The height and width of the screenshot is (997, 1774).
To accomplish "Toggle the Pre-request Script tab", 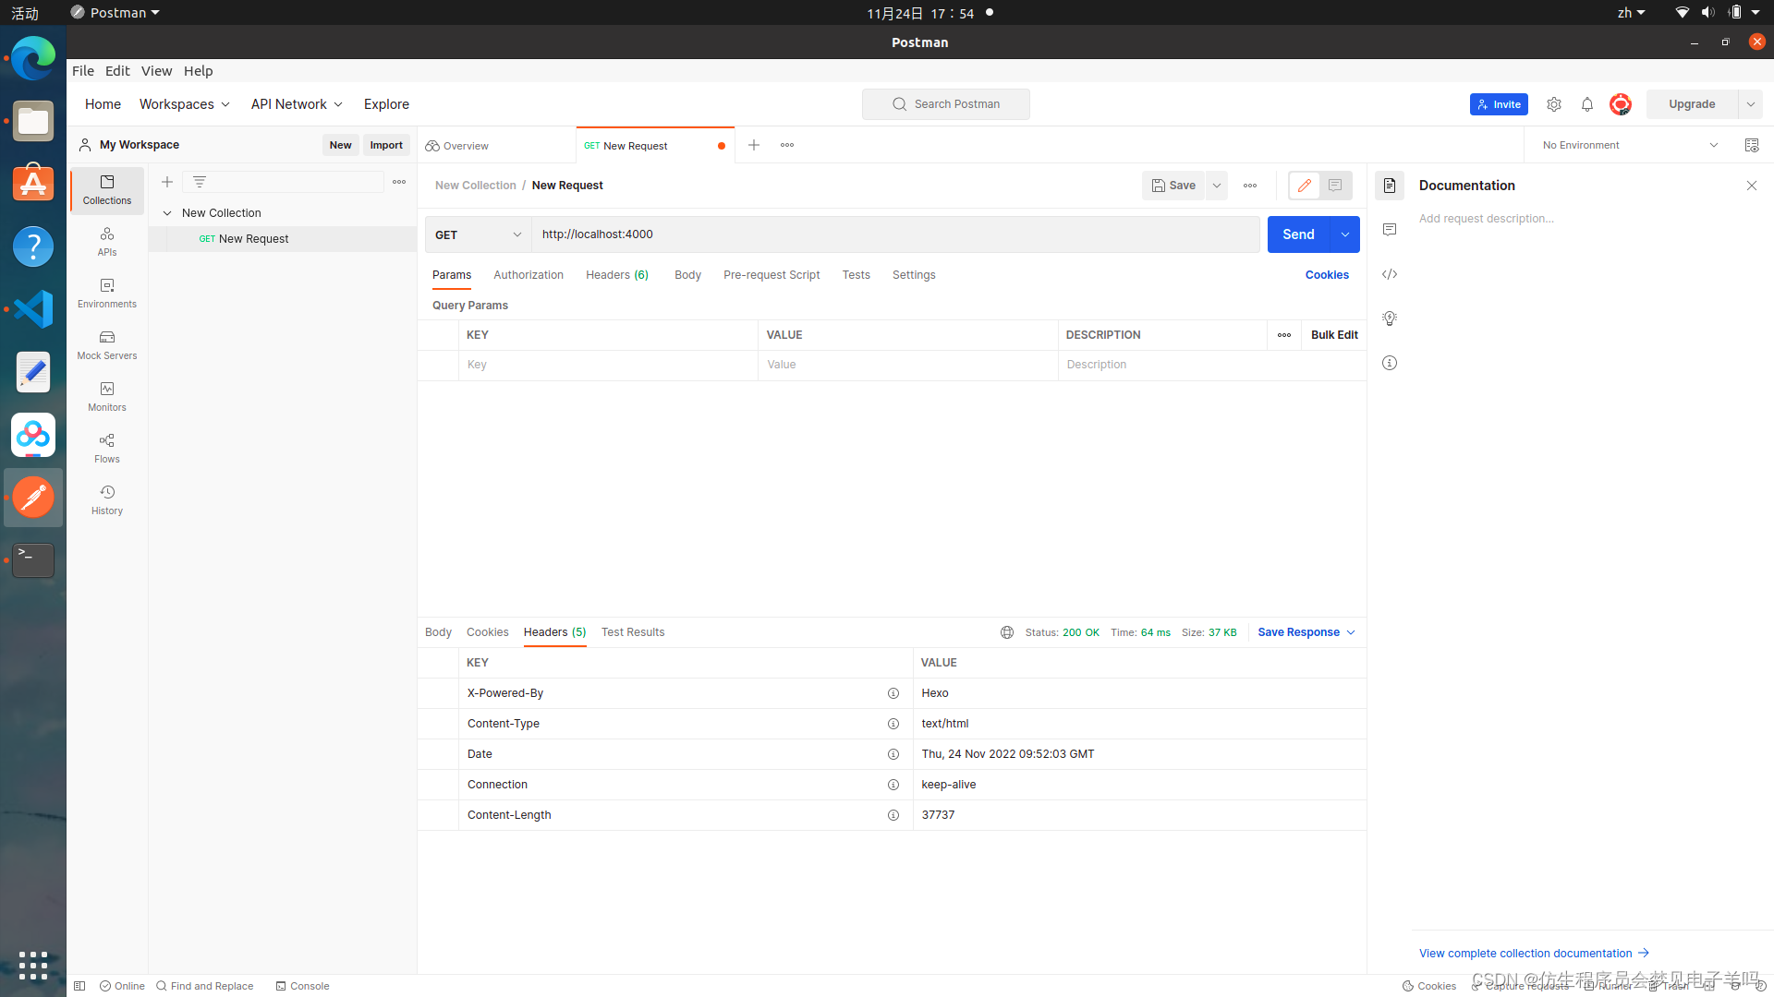I will 772,274.
